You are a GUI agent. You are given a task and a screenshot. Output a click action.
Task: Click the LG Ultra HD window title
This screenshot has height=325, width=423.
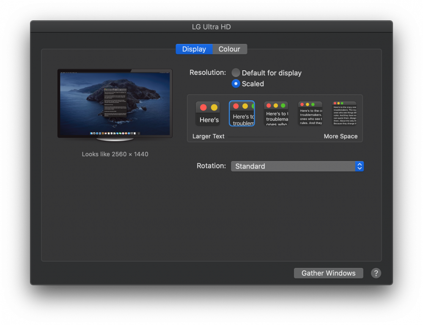coord(211,27)
